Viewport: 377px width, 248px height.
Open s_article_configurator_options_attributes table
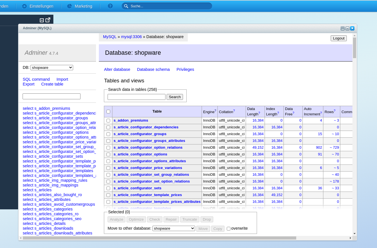point(150,161)
